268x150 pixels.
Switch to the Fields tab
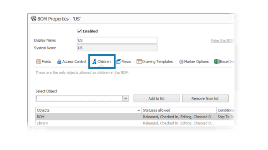(44, 61)
